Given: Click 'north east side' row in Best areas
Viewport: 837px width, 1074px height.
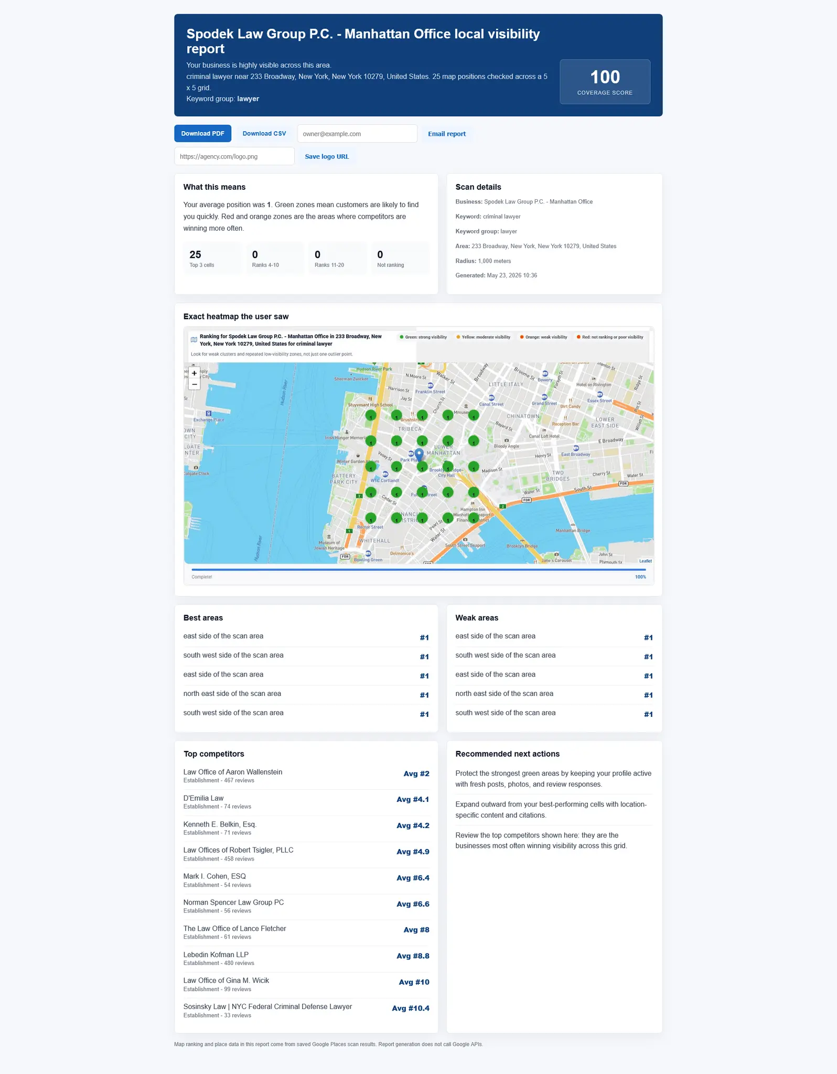Looking at the screenshot, I should [306, 694].
